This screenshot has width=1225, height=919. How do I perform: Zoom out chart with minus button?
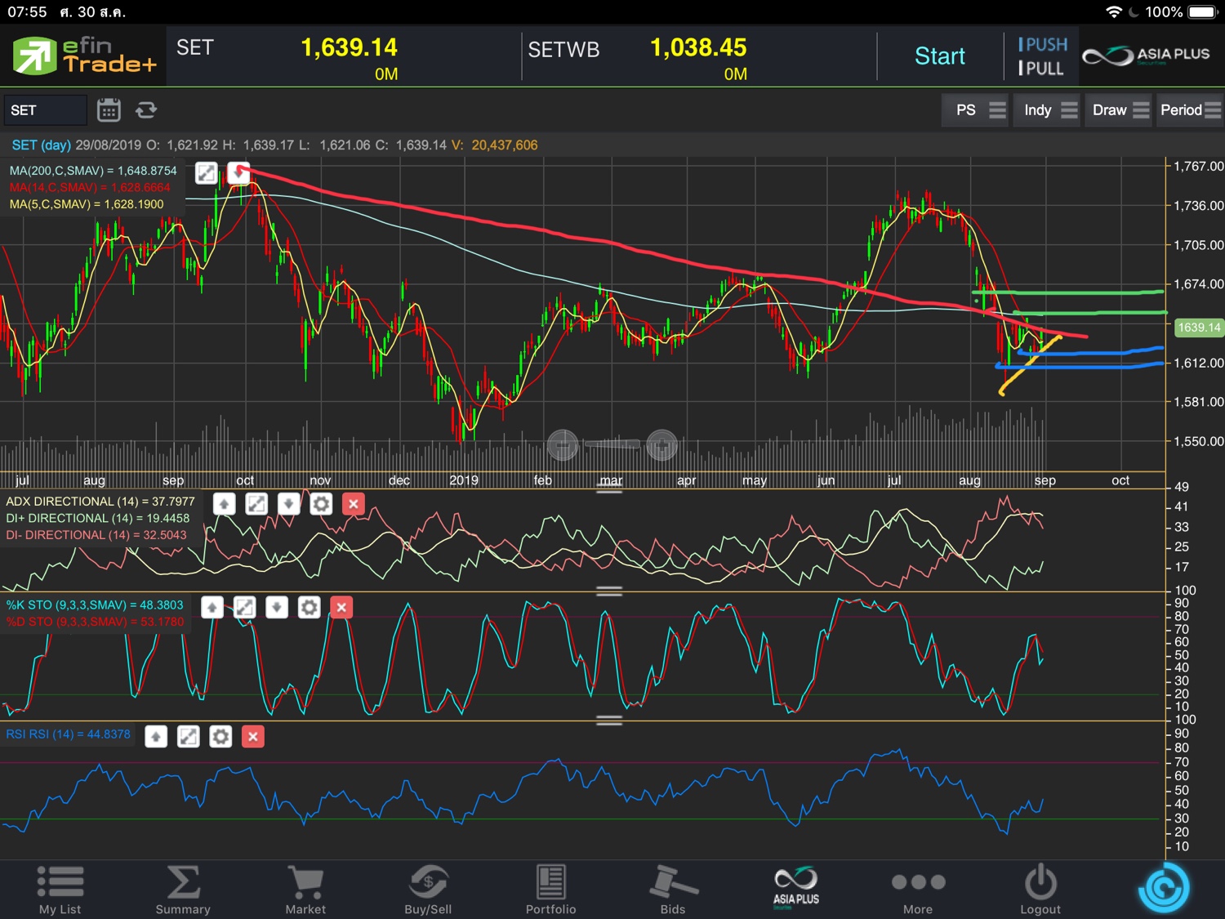(x=563, y=445)
